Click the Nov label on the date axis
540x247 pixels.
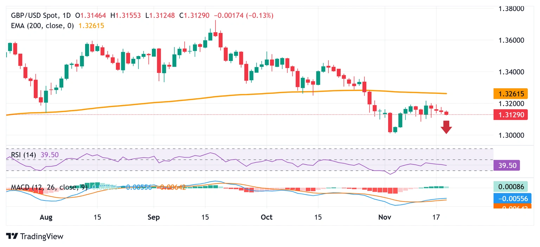tap(385, 217)
